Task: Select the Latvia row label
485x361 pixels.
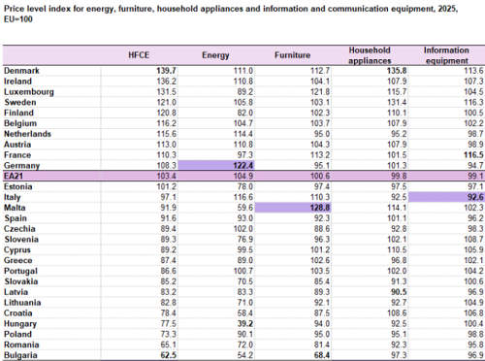Action: pos(16,292)
